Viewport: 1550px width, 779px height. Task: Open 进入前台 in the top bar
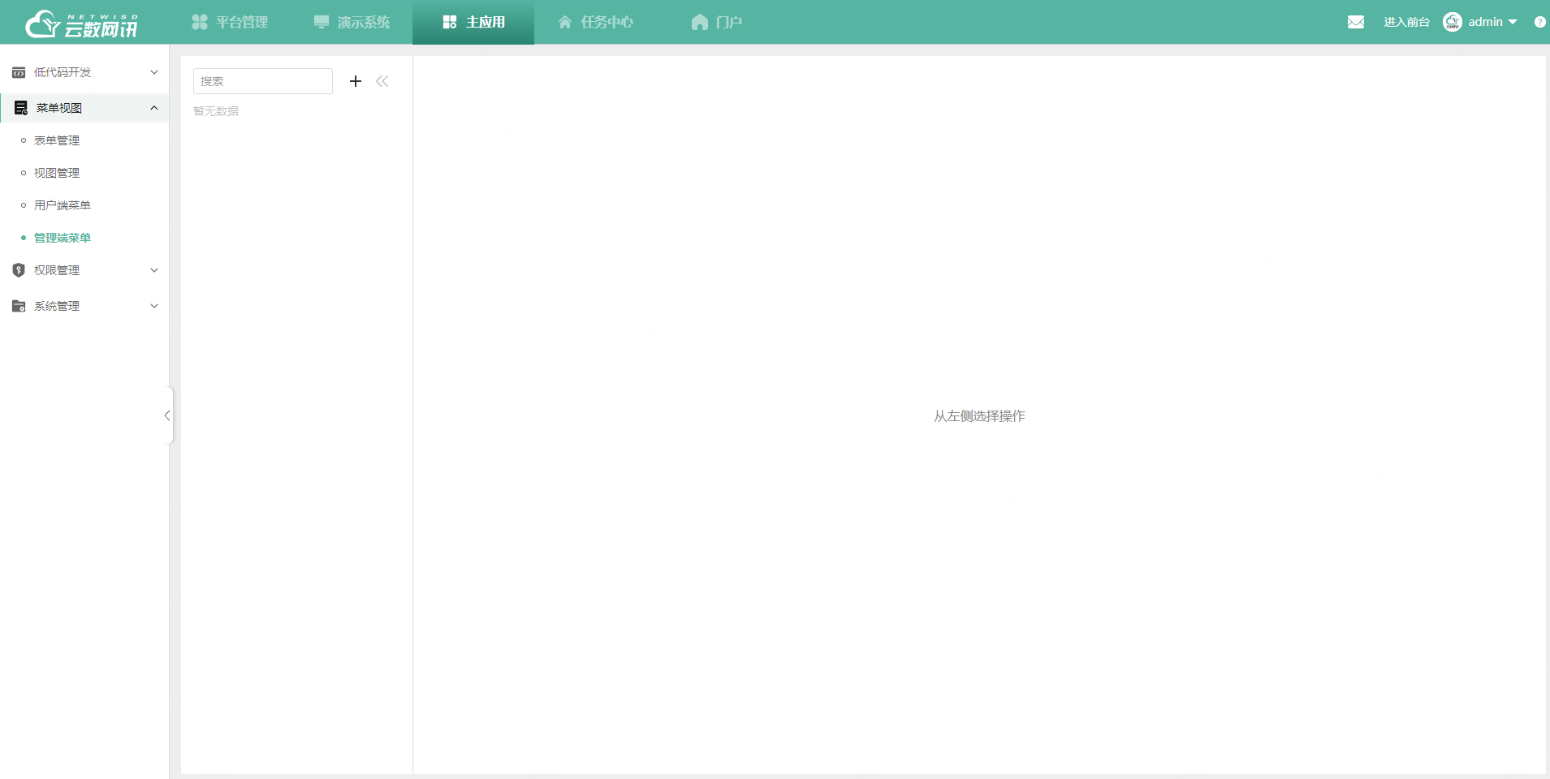(1406, 22)
